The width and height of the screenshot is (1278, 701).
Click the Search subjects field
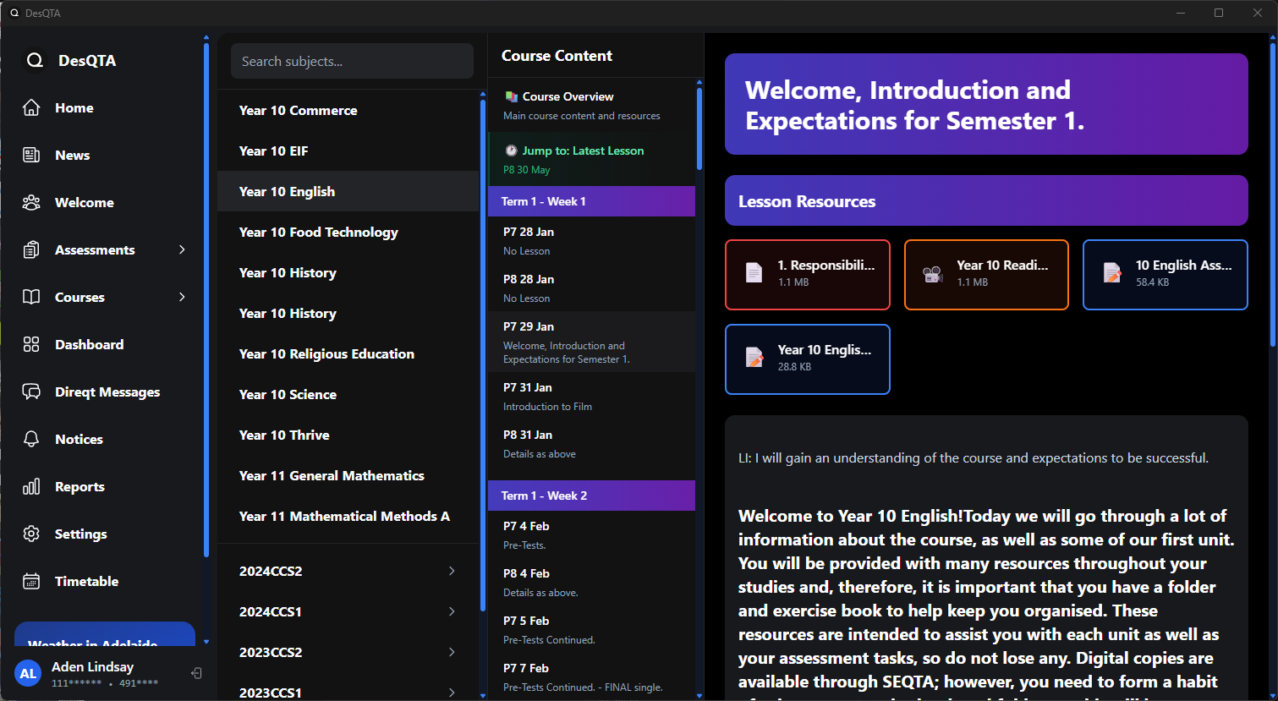[352, 61]
